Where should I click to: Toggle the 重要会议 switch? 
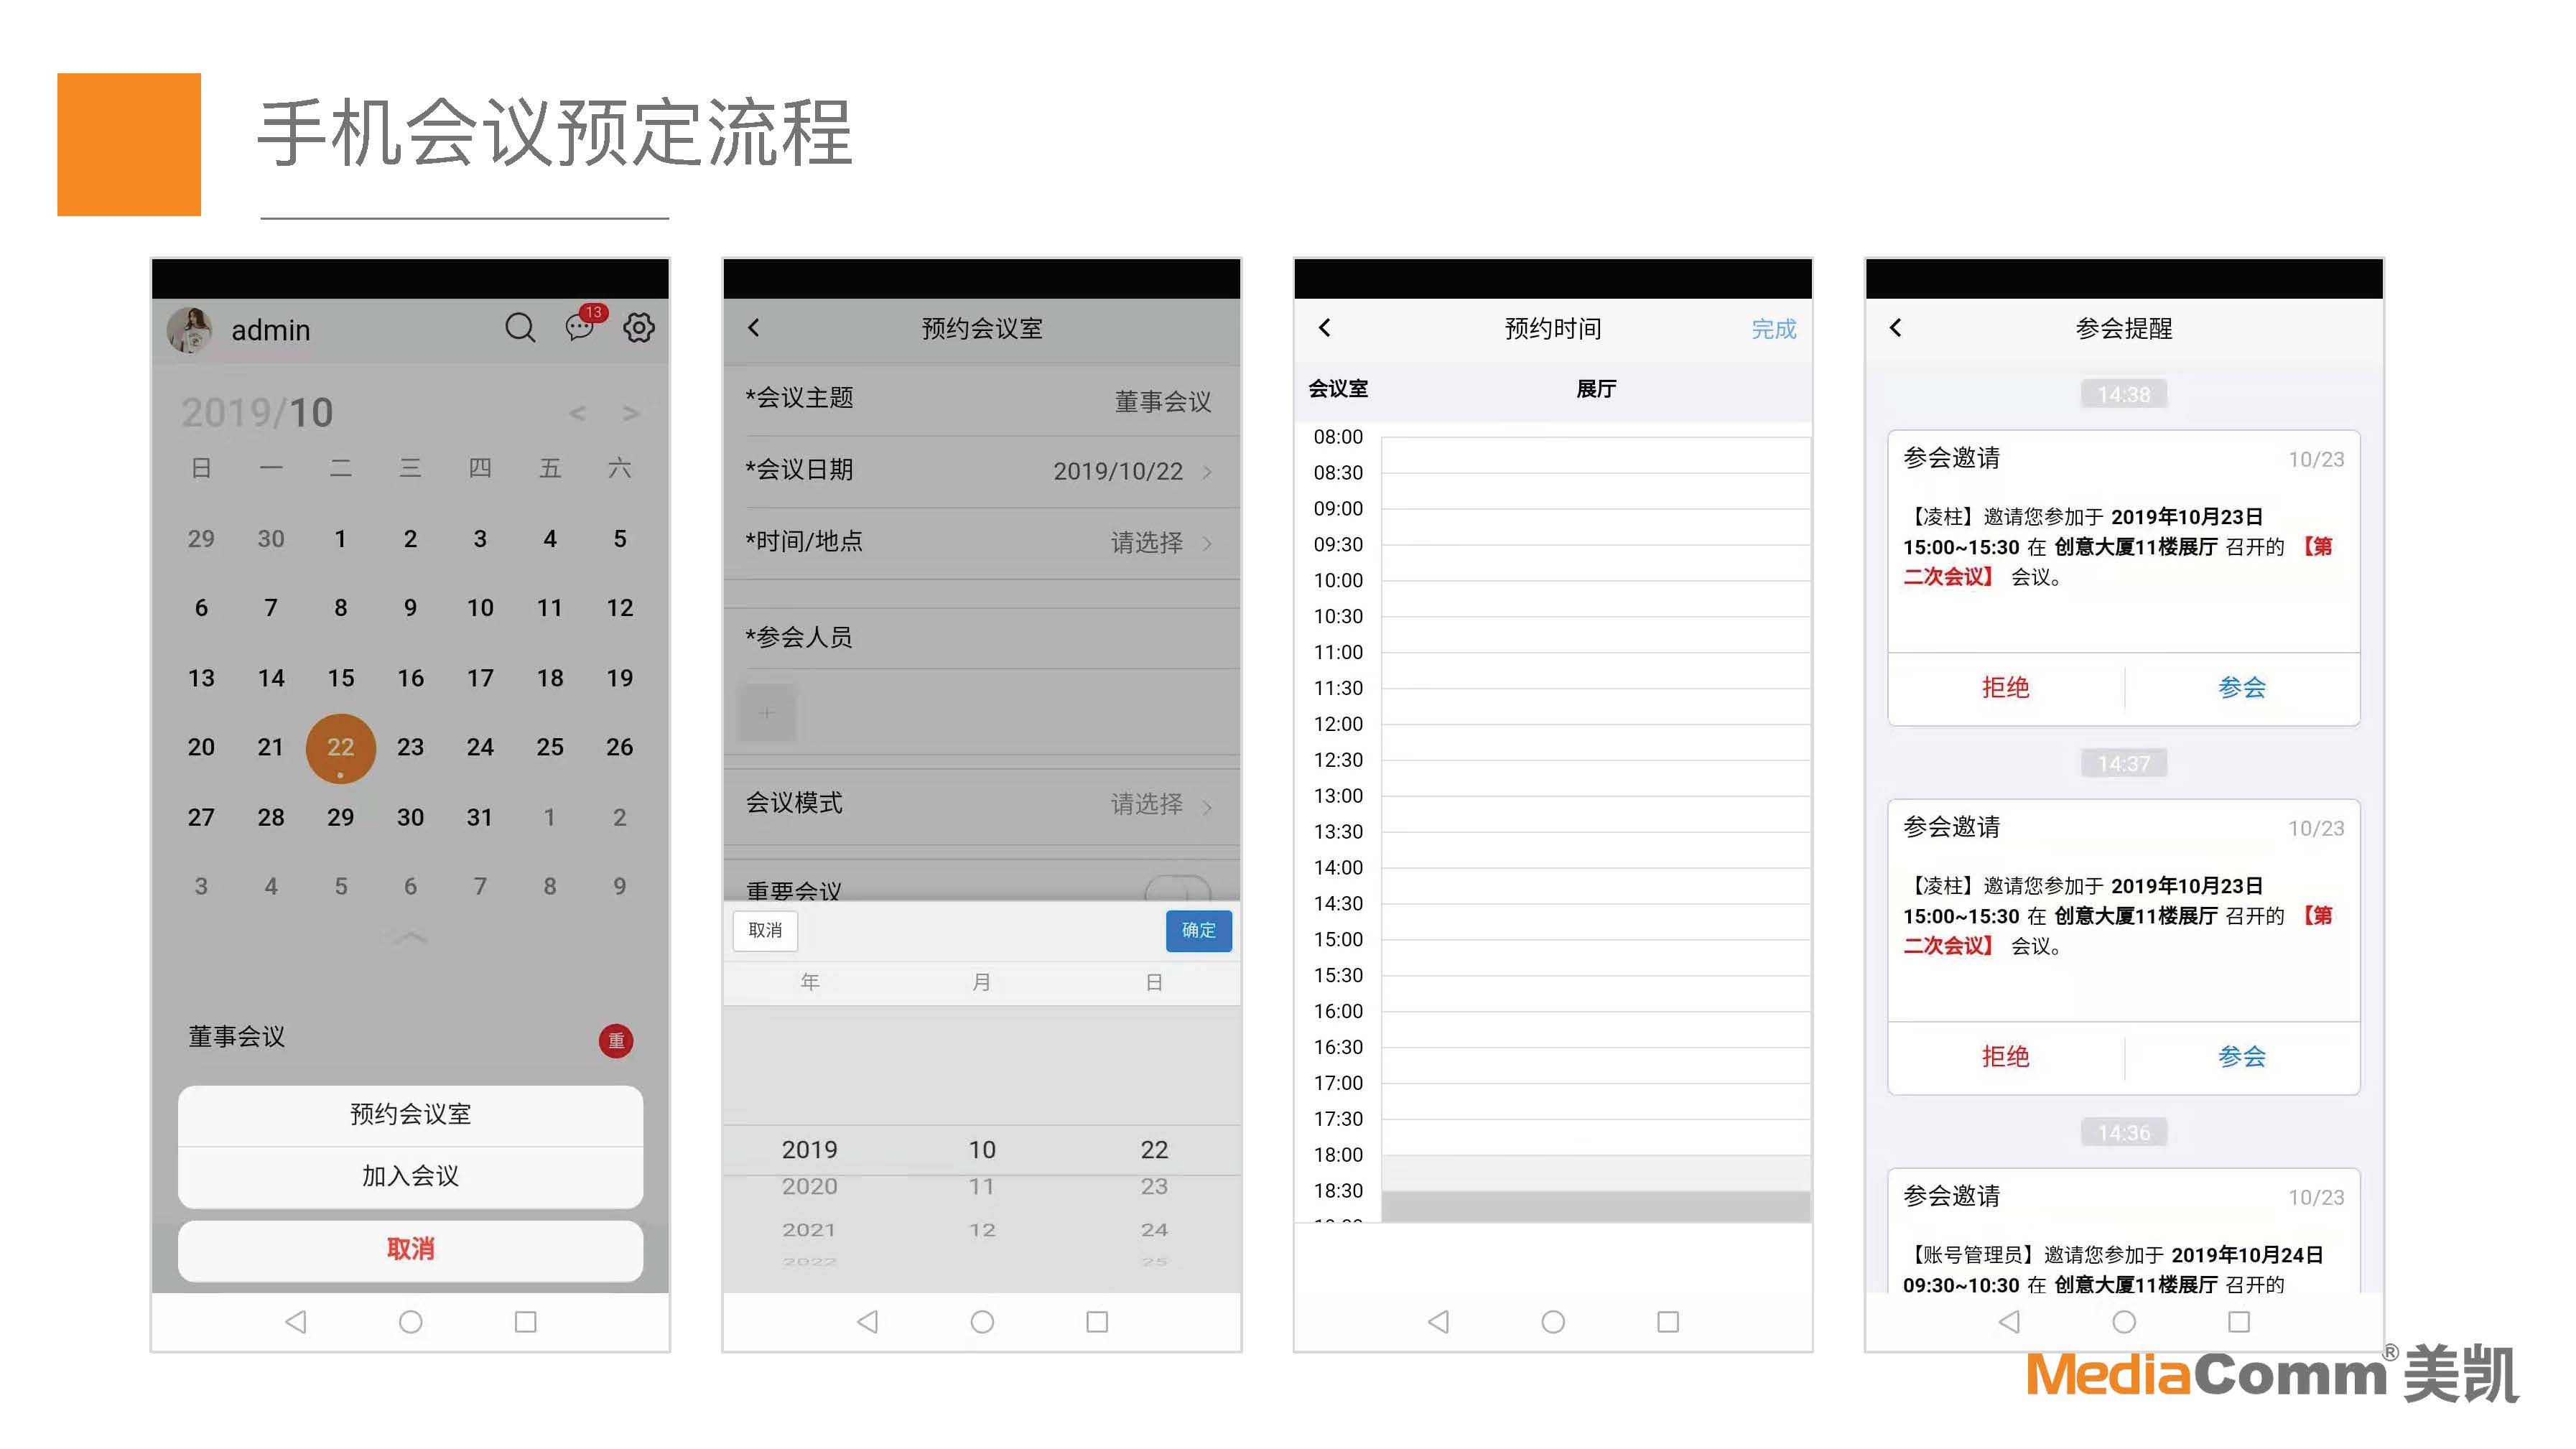coord(1177,889)
